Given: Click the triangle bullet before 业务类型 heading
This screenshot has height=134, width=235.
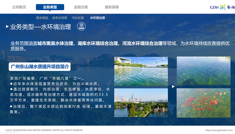Looking at the screenshot, I should [7, 27].
